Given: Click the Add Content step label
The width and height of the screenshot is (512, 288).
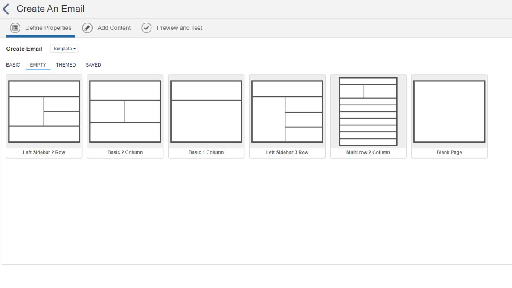Looking at the screenshot, I should tap(114, 28).
